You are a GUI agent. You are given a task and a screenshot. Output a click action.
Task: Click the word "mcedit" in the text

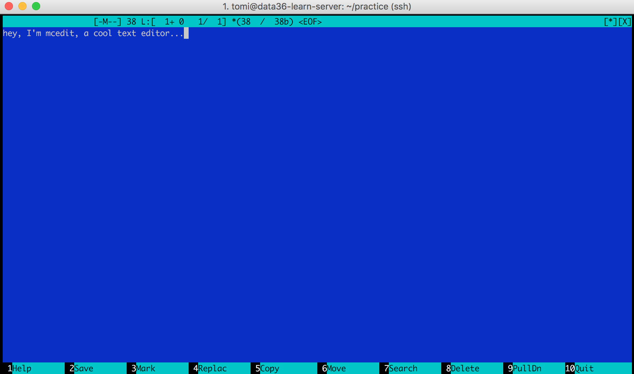60,33
